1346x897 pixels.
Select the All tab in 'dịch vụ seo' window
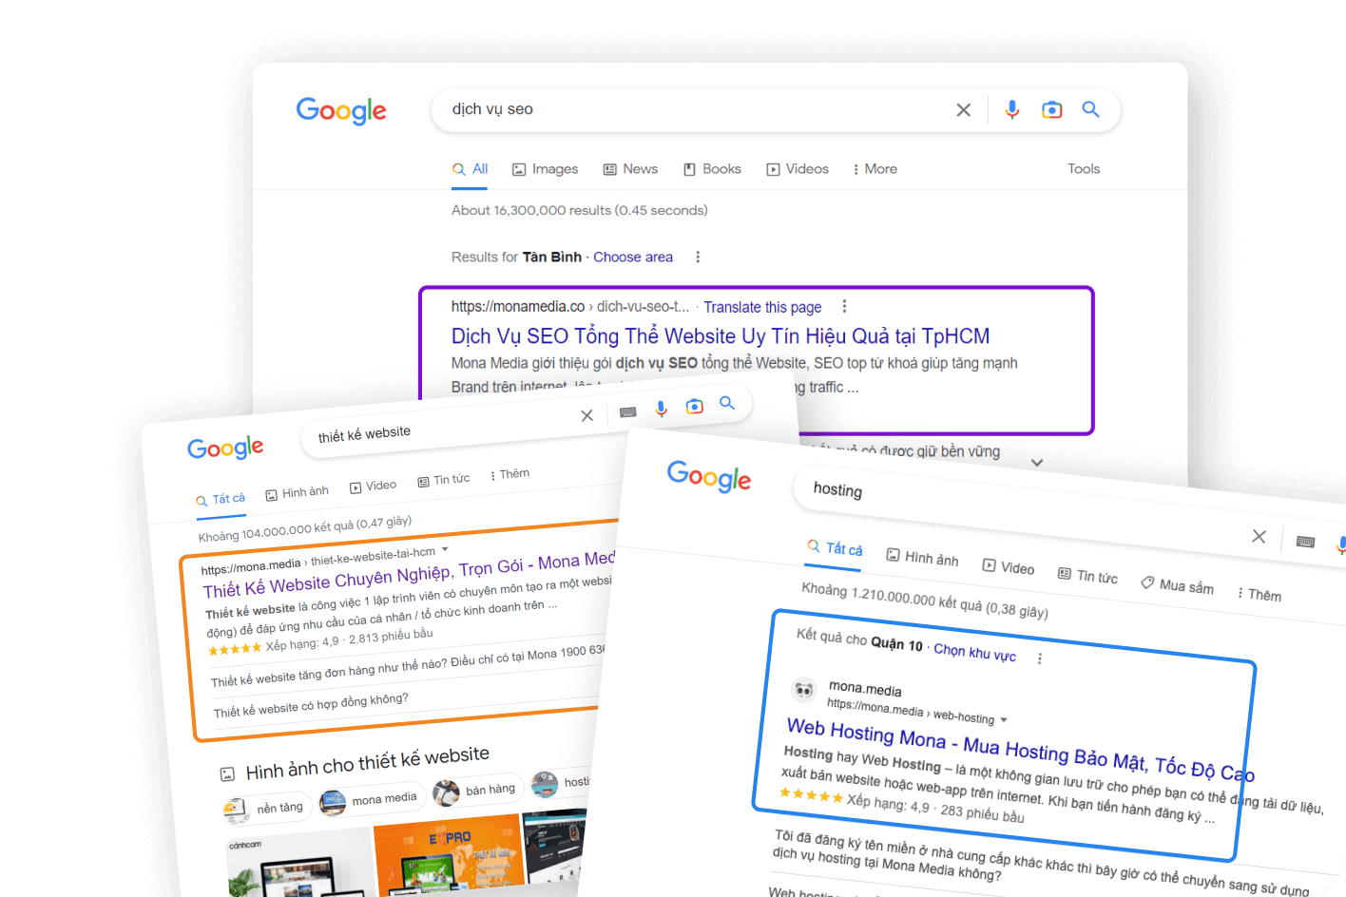click(x=470, y=169)
